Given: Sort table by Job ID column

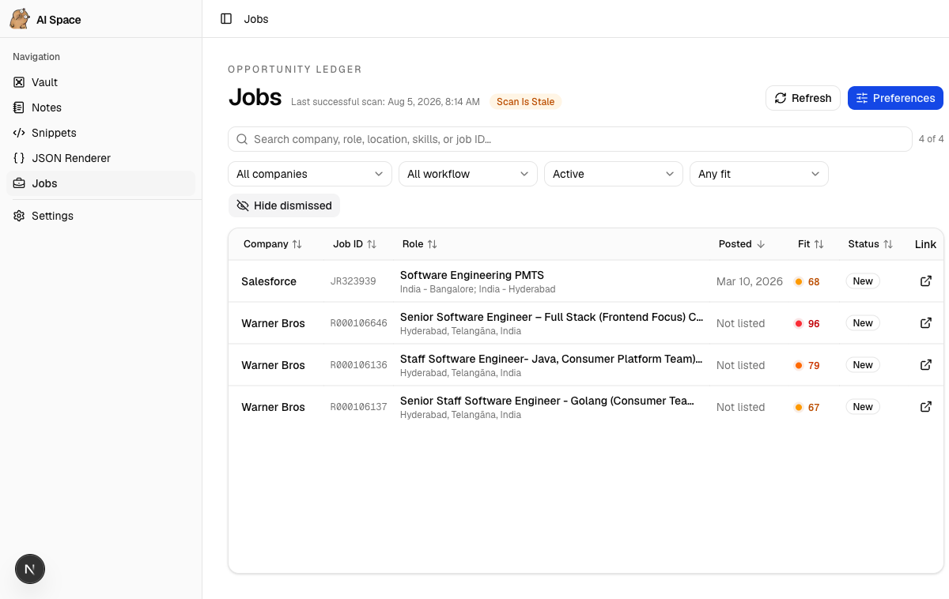Looking at the screenshot, I should tap(354, 244).
